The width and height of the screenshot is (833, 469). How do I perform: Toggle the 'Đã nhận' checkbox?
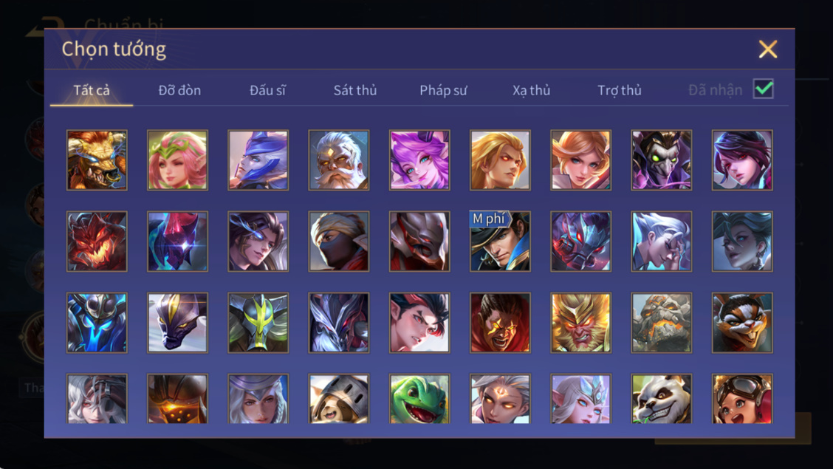tap(764, 89)
